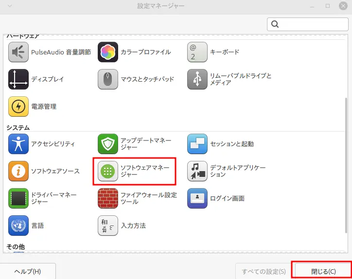This screenshot has height=279, width=352.
Task: Click the マウスとタッチパッド label
Action: [x=147, y=79]
